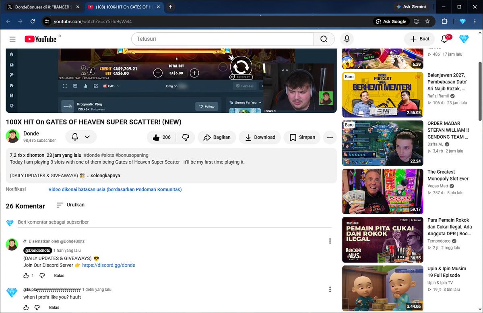Open The Greatest Monopoly Slot Ever thumbnail
Image resolution: width=483 pixels, height=313 pixels.
(x=383, y=191)
